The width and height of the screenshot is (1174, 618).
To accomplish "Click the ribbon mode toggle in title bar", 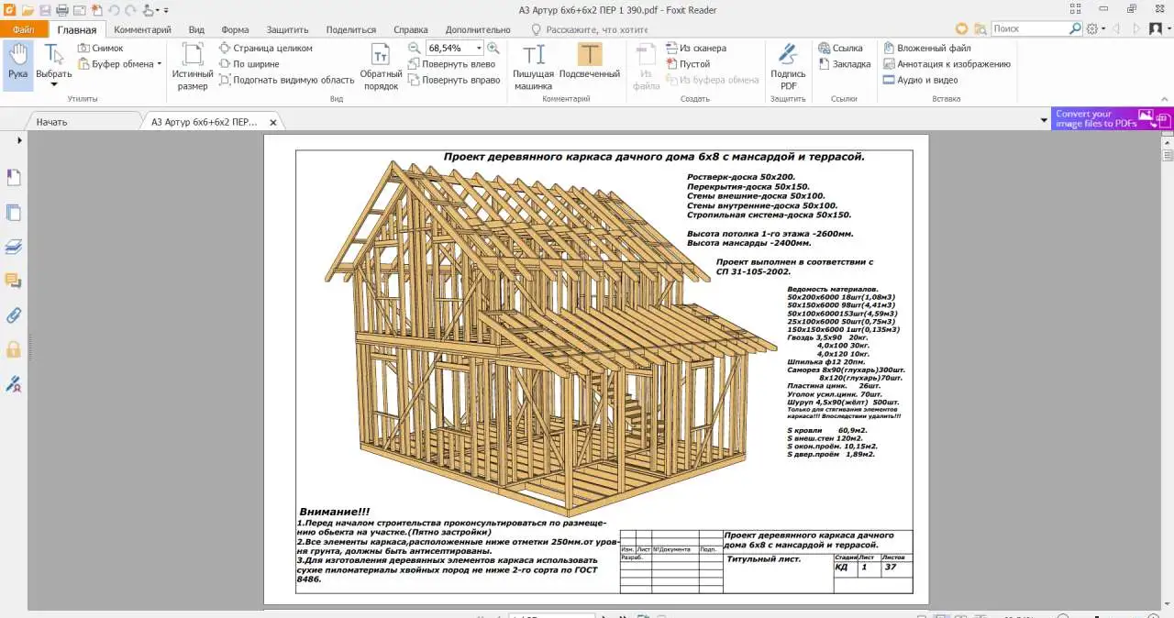I will click(x=1075, y=9).
